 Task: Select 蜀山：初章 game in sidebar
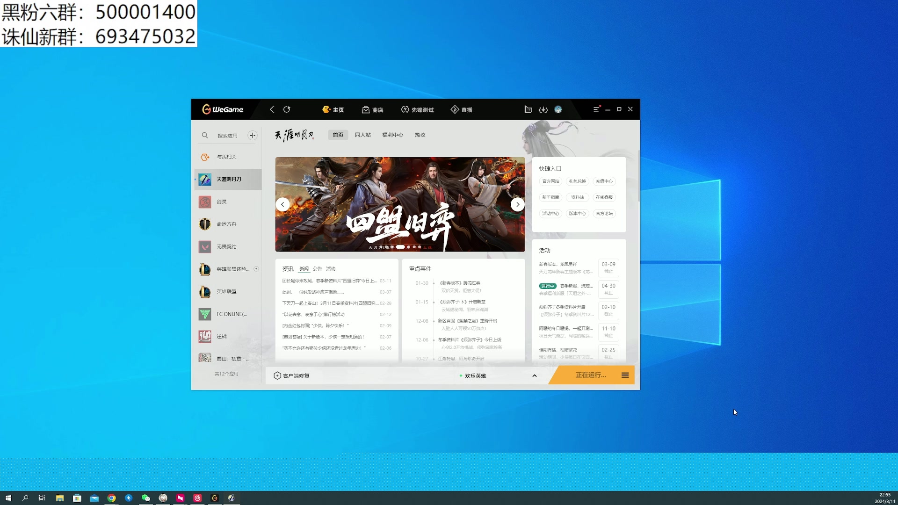click(x=228, y=358)
